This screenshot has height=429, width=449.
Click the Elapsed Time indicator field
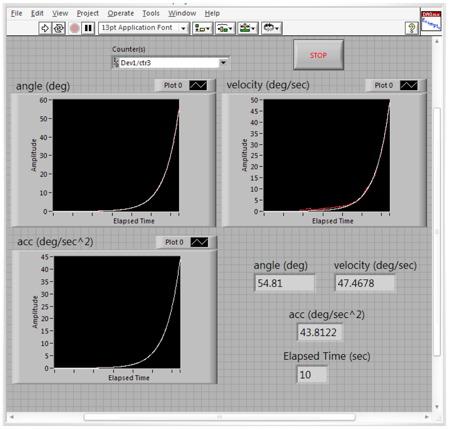click(312, 375)
